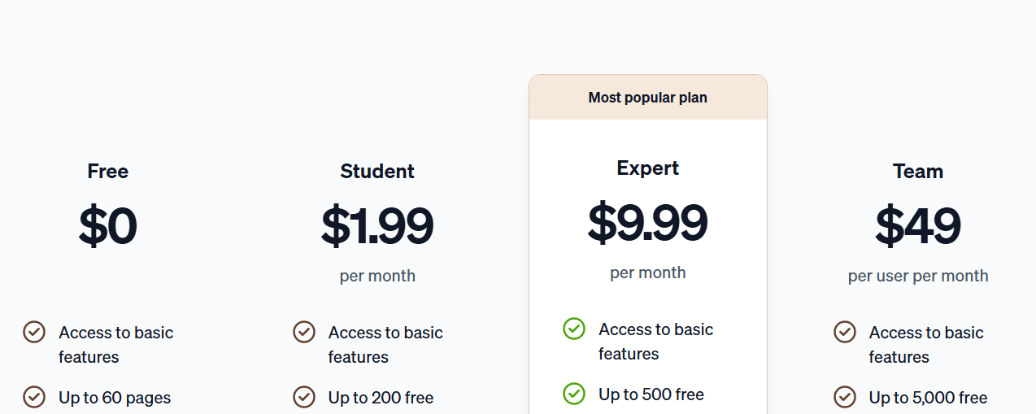Click the Student plan's basic features checkmark icon
This screenshot has height=414, width=1036.
(304, 332)
